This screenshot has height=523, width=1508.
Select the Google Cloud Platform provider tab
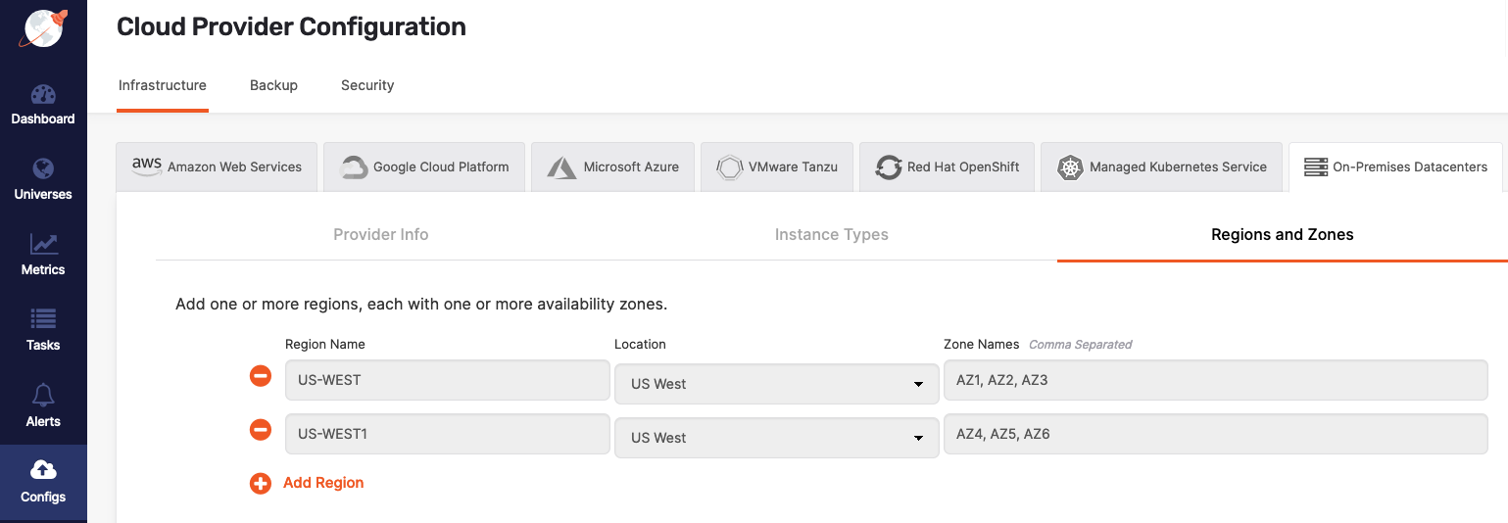pyautogui.click(x=424, y=166)
